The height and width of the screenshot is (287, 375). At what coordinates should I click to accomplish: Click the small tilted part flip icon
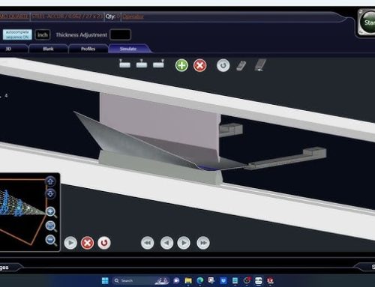point(241,66)
